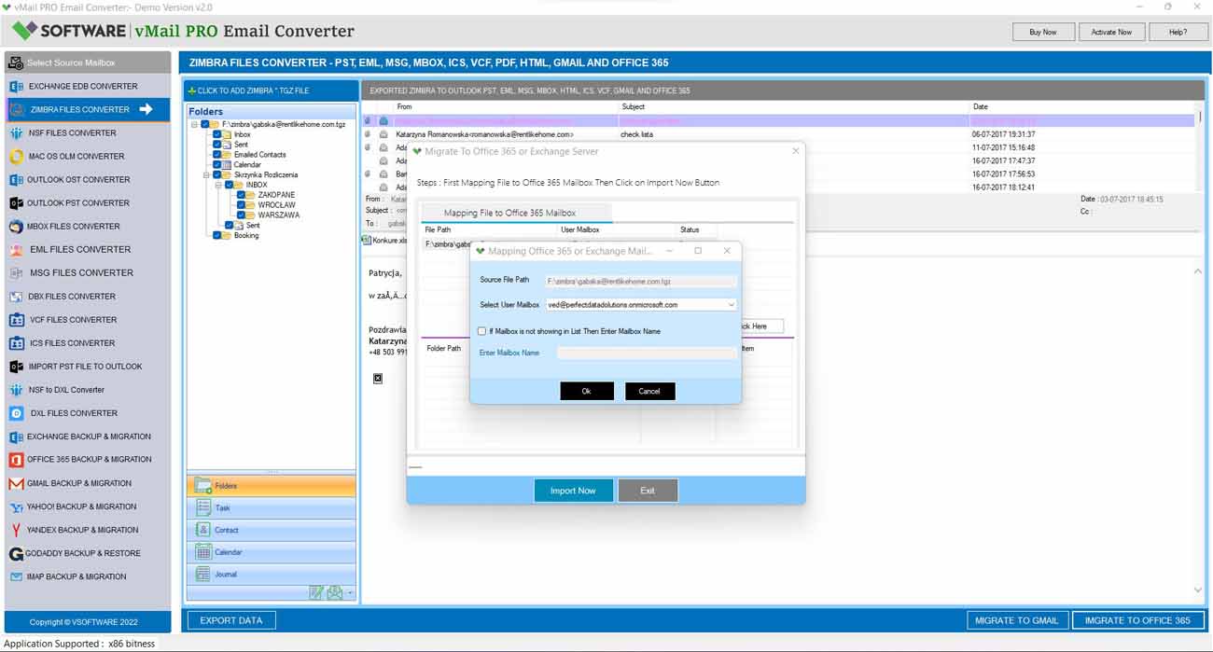
Task: Click the Export Data button
Action: [x=231, y=620]
